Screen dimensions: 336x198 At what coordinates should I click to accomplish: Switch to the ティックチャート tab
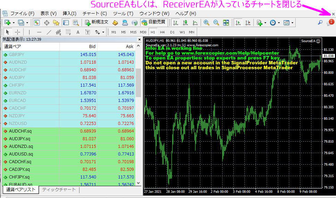tap(58, 190)
